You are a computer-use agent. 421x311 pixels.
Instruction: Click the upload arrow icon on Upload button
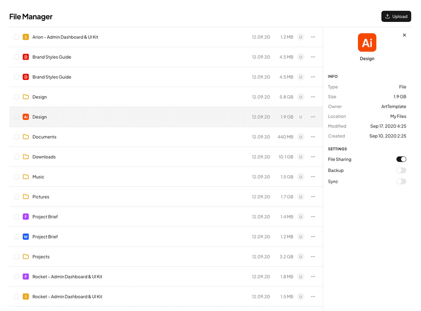[x=386, y=16]
